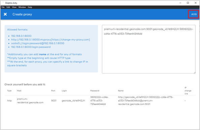200x130 pixels.
Task: Select the 9001 port cell
Action: [x=54, y=101]
